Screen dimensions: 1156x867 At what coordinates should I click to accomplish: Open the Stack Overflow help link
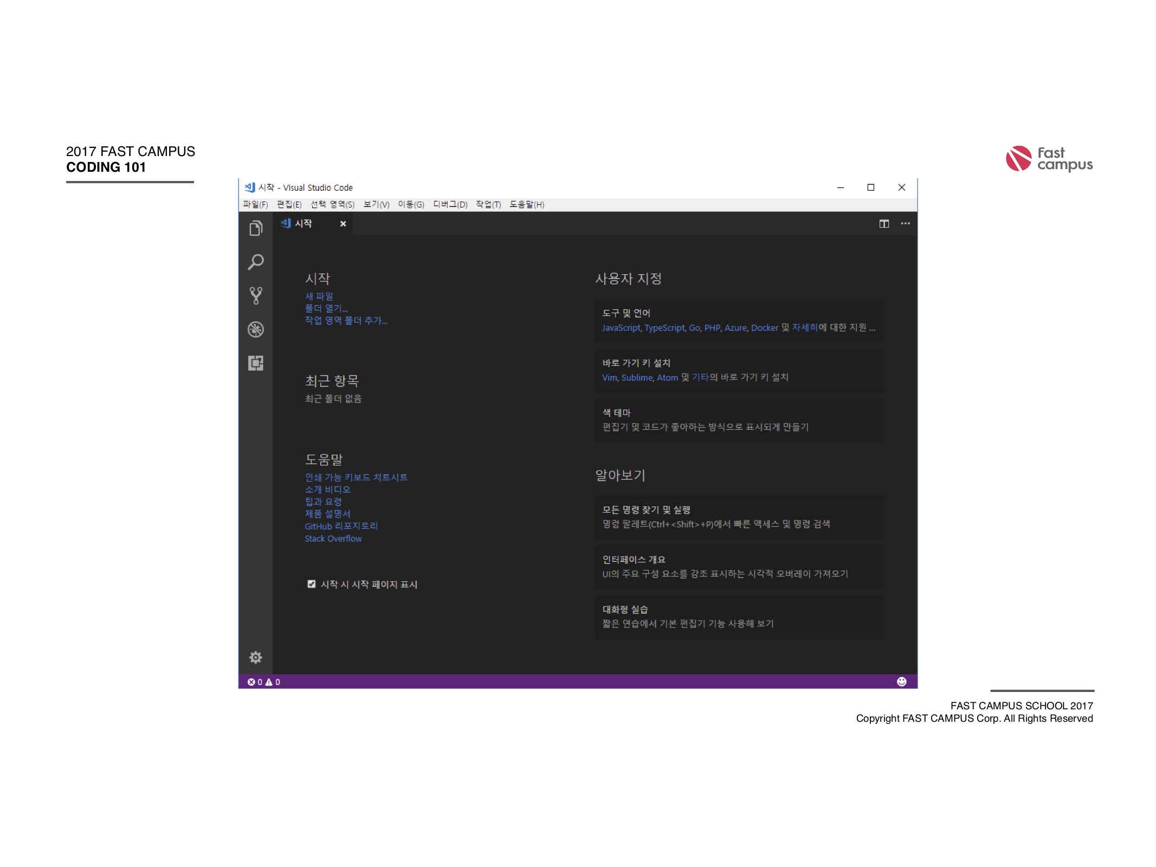tap(333, 539)
